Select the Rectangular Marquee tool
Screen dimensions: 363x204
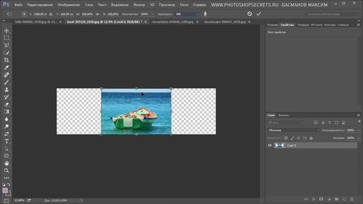click(x=6, y=38)
